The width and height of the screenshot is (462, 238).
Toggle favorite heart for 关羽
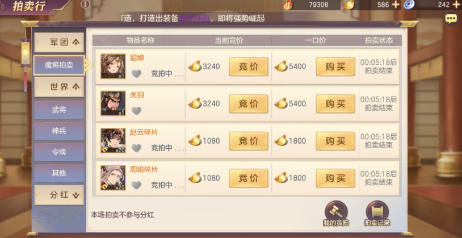tap(136, 111)
